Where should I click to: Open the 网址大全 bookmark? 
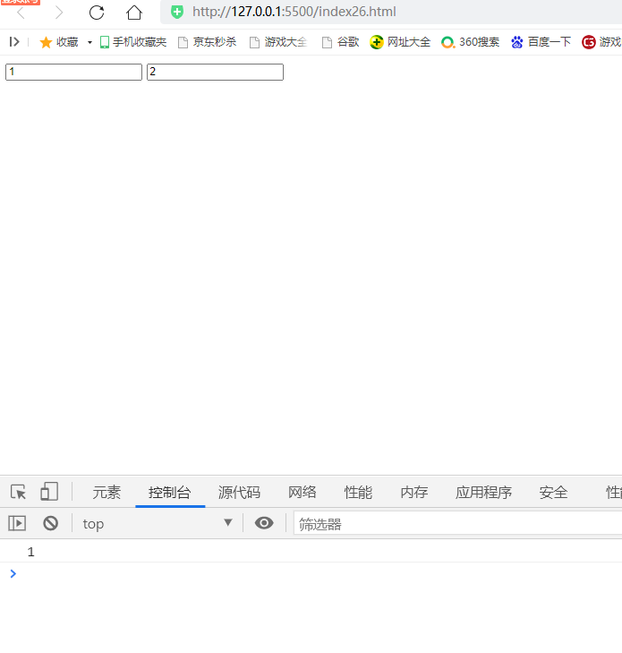click(400, 42)
